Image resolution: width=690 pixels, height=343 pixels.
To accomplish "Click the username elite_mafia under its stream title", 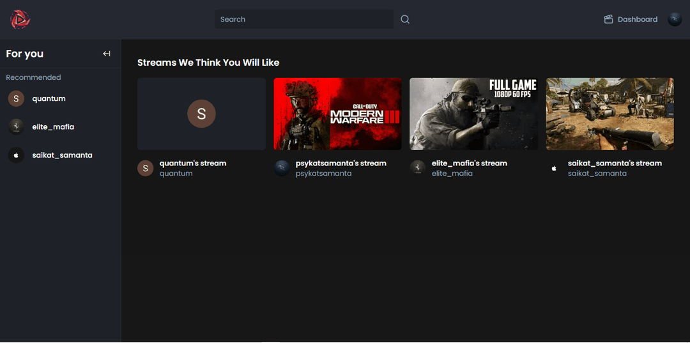I will (x=452, y=173).
